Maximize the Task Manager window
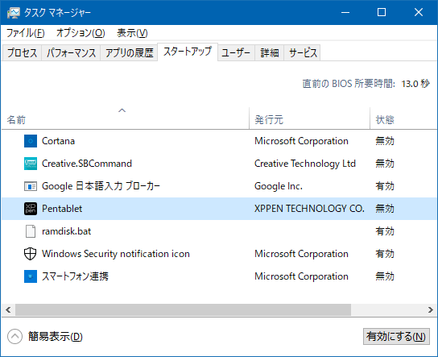 pos(382,12)
